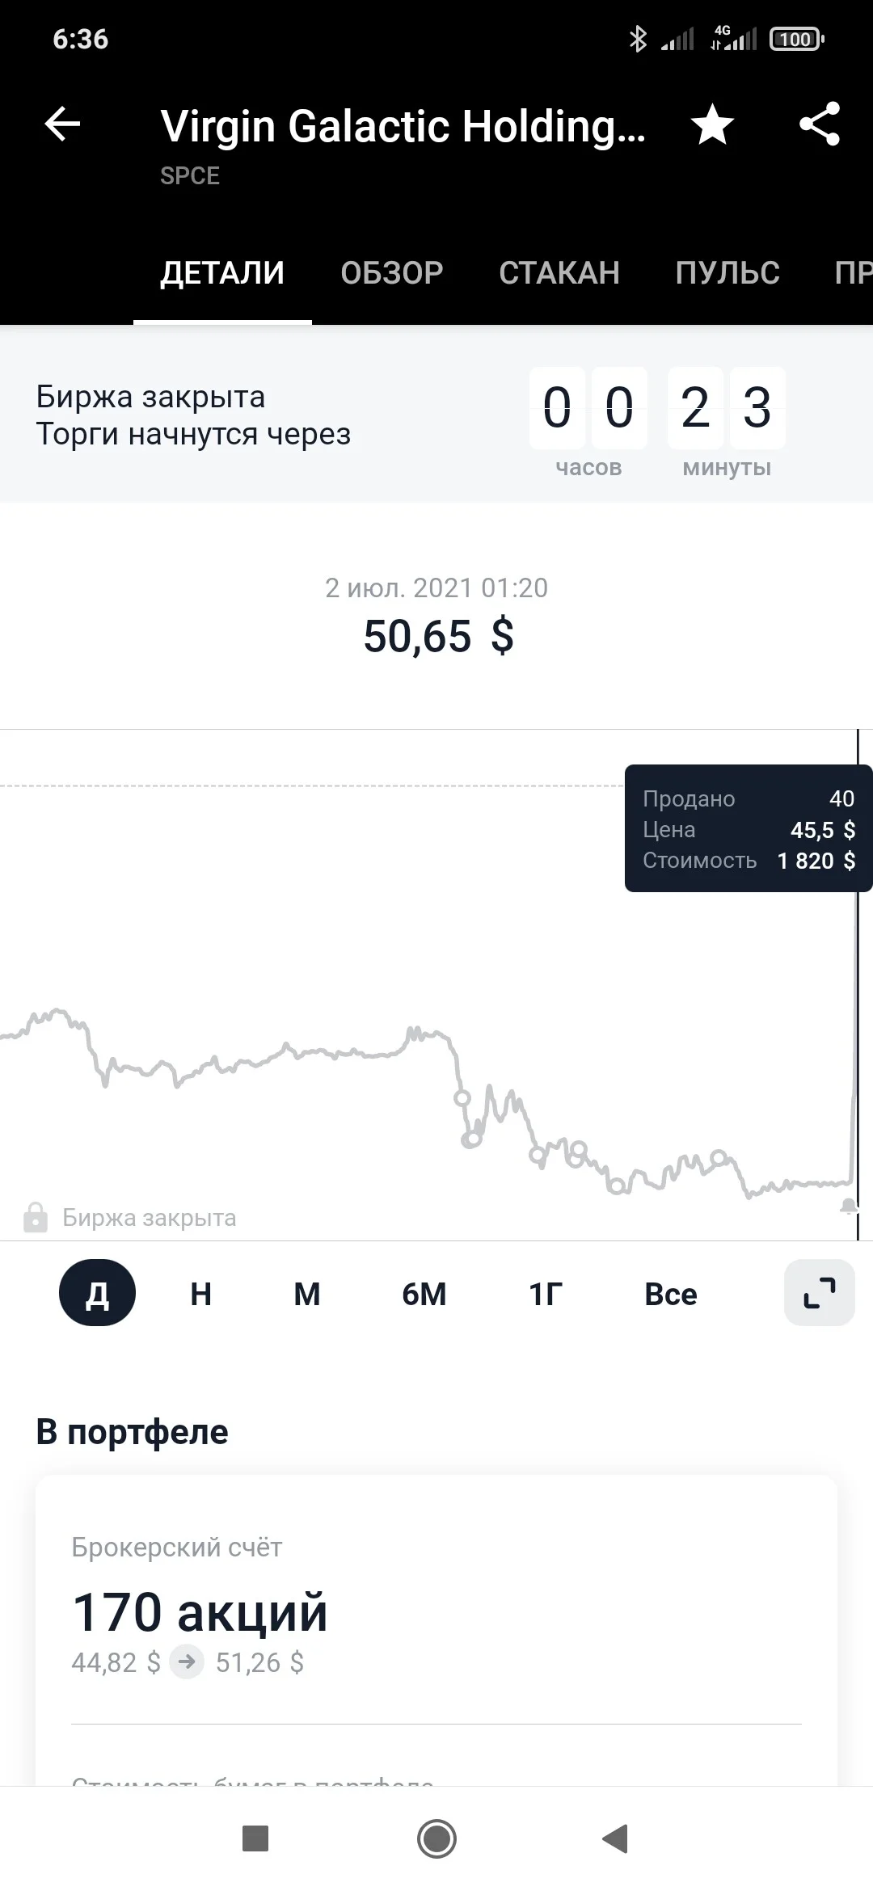Viewport: 873px width, 1891px height.
Task: Tap the Android home circle button
Action: pyautogui.click(x=436, y=1838)
